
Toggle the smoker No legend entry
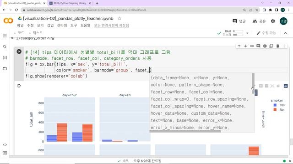(x=279, y=110)
